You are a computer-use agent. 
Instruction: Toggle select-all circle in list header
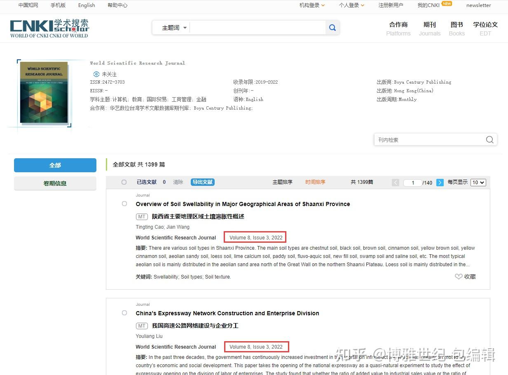124,182
